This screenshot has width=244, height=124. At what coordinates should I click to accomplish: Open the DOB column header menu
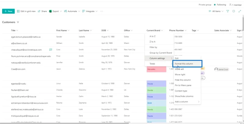click(105, 30)
